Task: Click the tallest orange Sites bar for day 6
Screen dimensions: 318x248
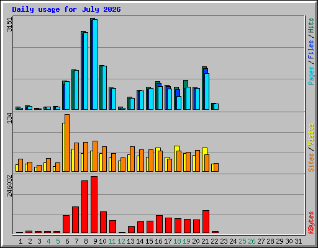Action: [67, 143]
